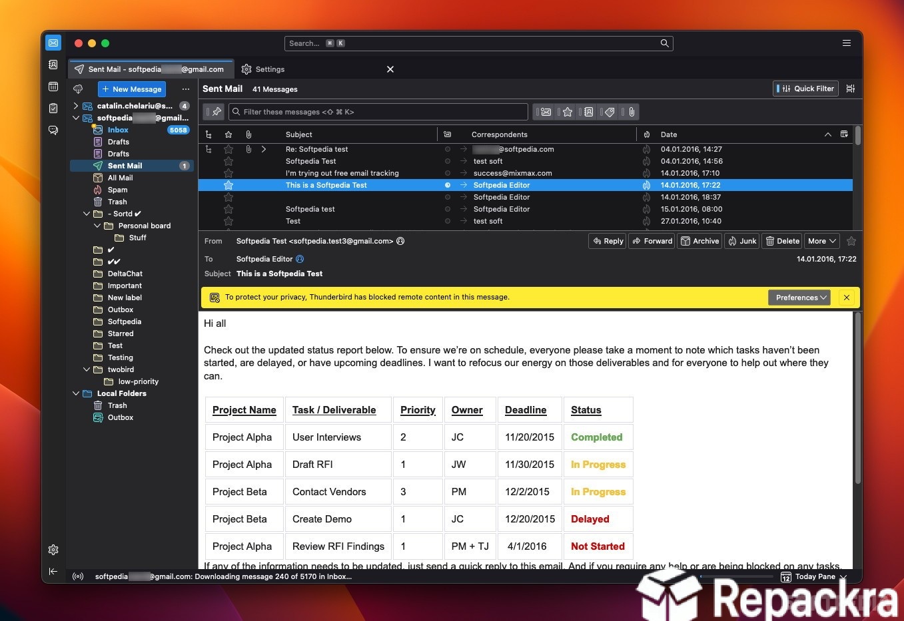Screen dimensions: 904x621
Task: Collapse the twobird folder
Action: (87, 369)
